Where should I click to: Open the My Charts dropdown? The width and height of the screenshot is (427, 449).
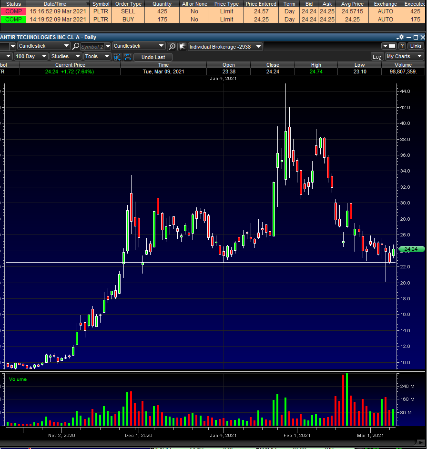[x=404, y=56]
